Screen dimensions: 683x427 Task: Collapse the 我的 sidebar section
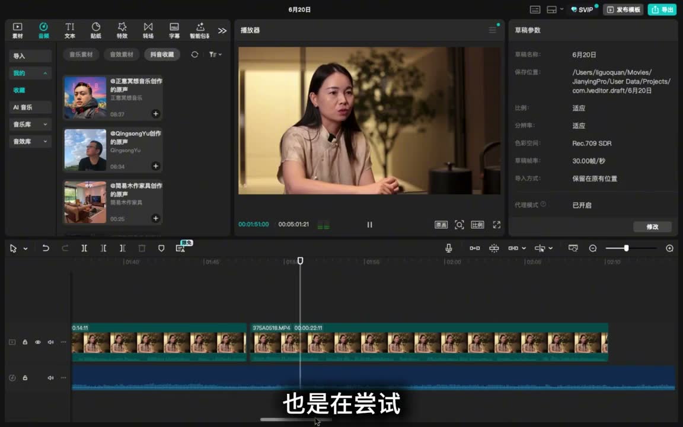[x=30, y=73]
